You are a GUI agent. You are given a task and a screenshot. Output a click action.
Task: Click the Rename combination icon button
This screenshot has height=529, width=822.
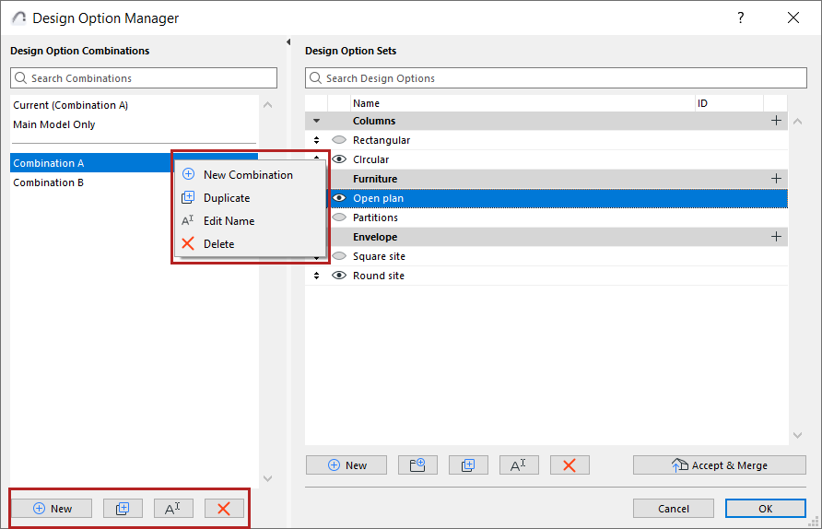tap(173, 508)
